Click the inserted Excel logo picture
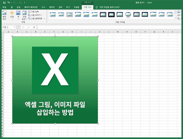The height and width of the screenshot is (139, 183). pyautogui.click(x=55, y=80)
